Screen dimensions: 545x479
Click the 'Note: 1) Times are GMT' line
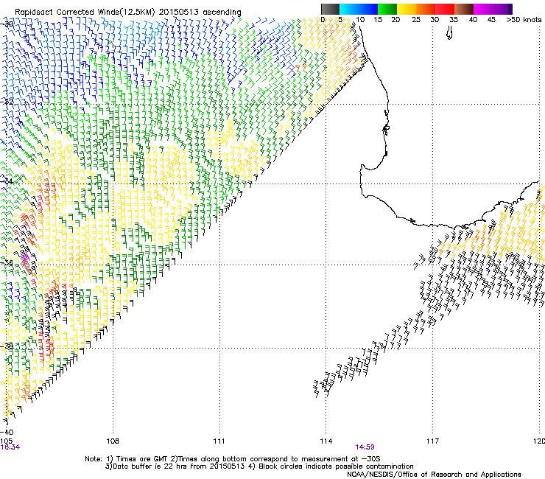coord(233,459)
